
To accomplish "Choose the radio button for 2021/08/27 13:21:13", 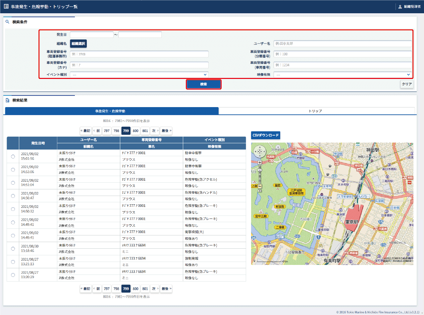I will click(x=13, y=262).
